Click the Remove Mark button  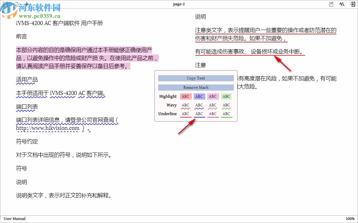pos(196,87)
